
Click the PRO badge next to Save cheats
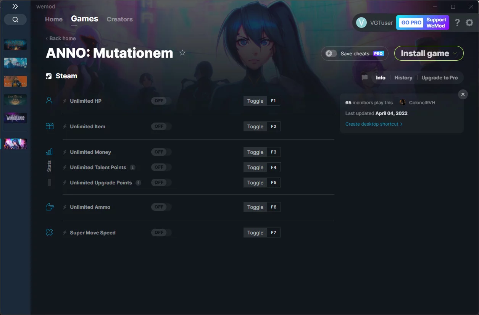[379, 53]
